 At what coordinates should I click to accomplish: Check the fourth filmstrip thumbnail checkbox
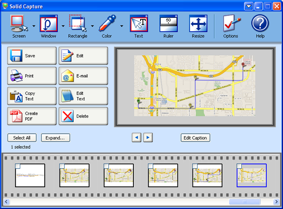coord(150,166)
